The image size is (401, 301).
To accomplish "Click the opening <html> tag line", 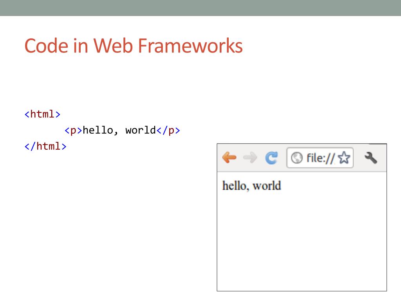I will pos(42,114).
